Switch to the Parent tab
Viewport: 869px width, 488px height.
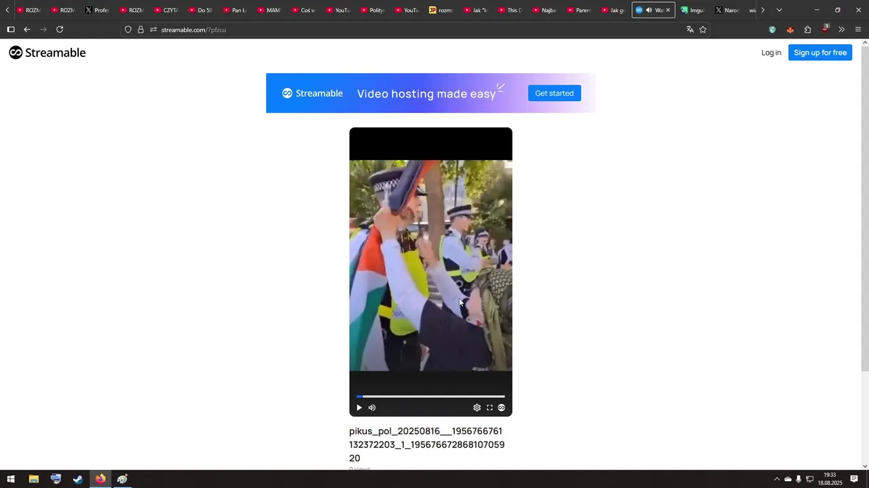(x=580, y=10)
